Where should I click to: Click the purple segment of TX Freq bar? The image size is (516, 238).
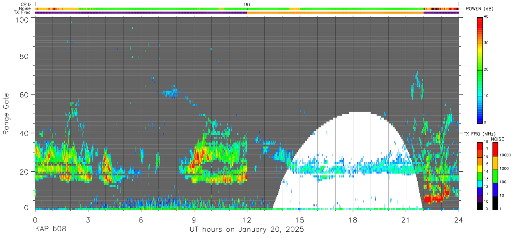point(141,13)
